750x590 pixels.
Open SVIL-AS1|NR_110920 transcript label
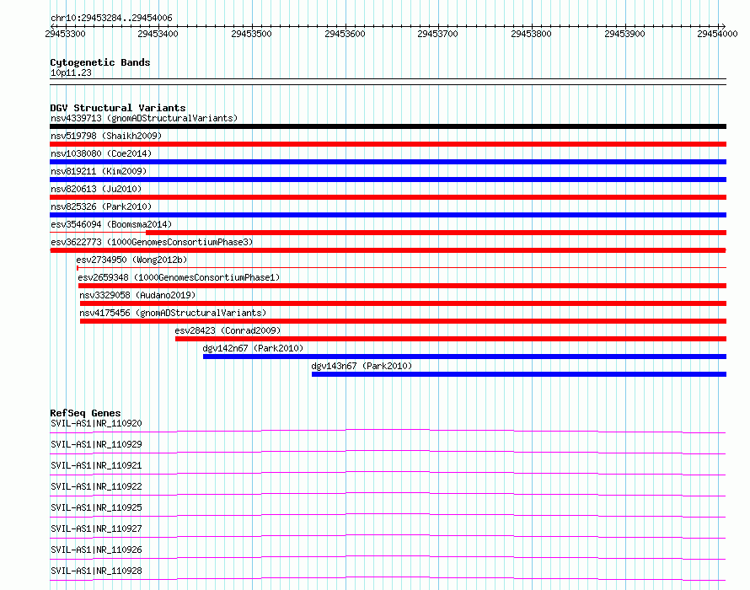(96, 423)
